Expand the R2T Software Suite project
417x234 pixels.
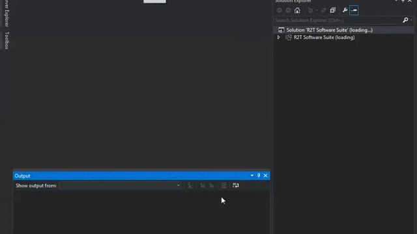[278, 38]
